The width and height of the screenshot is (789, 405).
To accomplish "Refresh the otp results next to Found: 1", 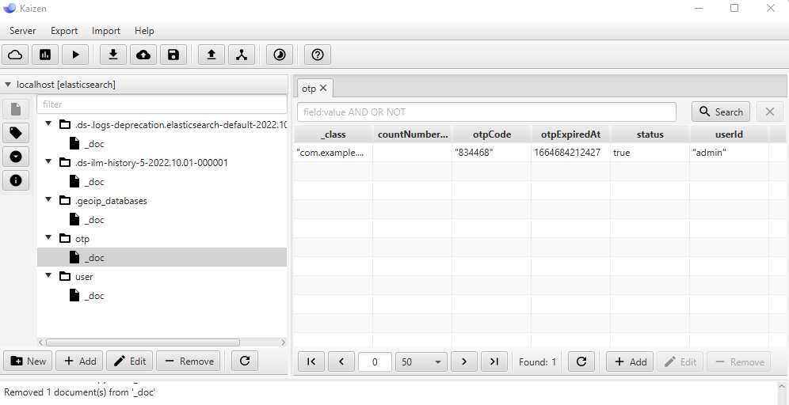I will [581, 361].
